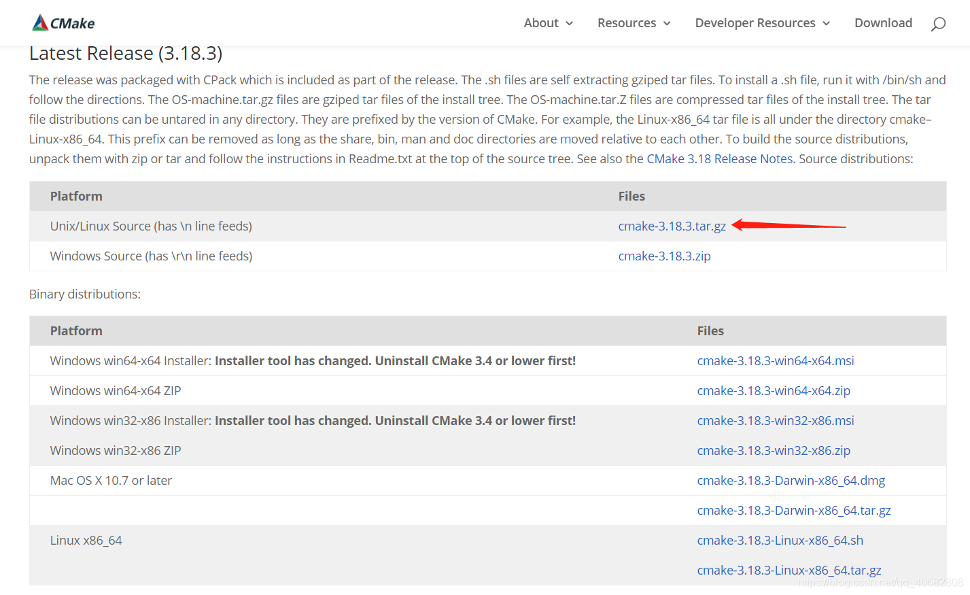Download the win32-x86 MSI installer
This screenshot has height=595, width=970.
(x=775, y=420)
